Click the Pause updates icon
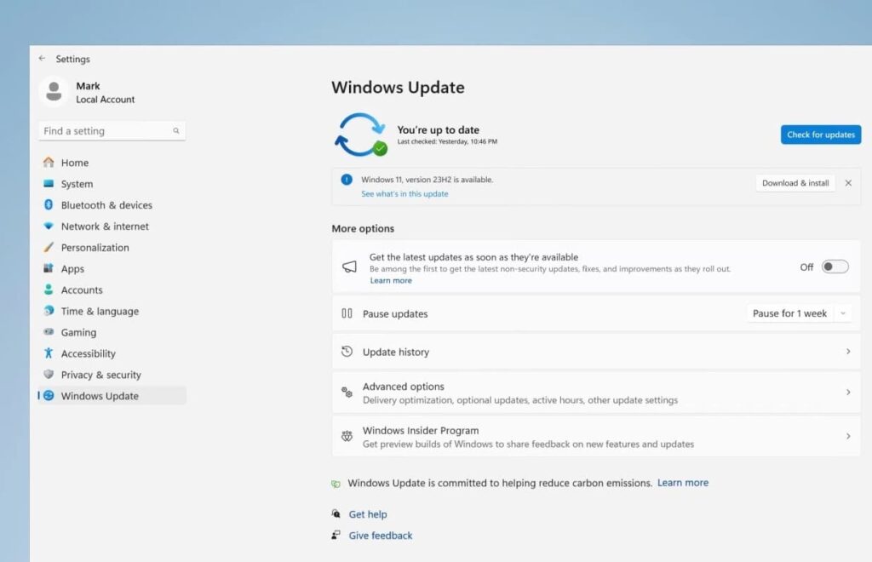 coord(347,313)
